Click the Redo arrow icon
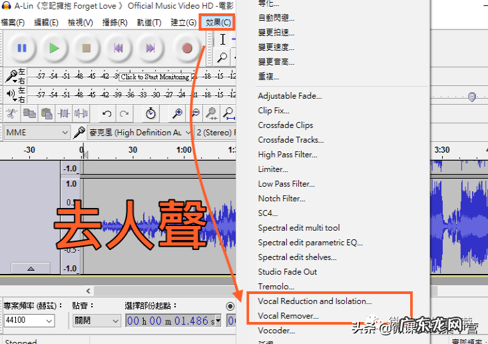Viewport: 488px width, 344px height. point(124,113)
